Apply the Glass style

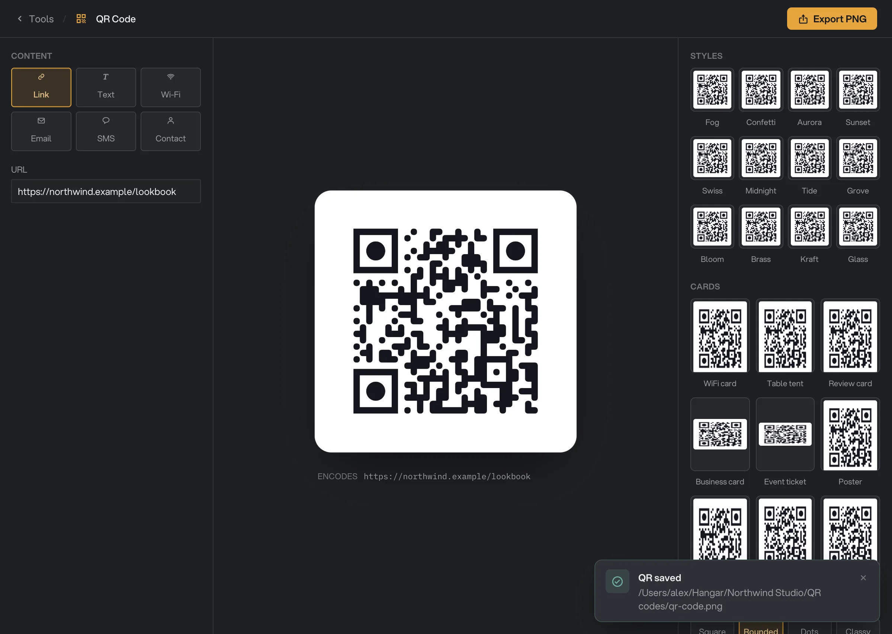[858, 227]
